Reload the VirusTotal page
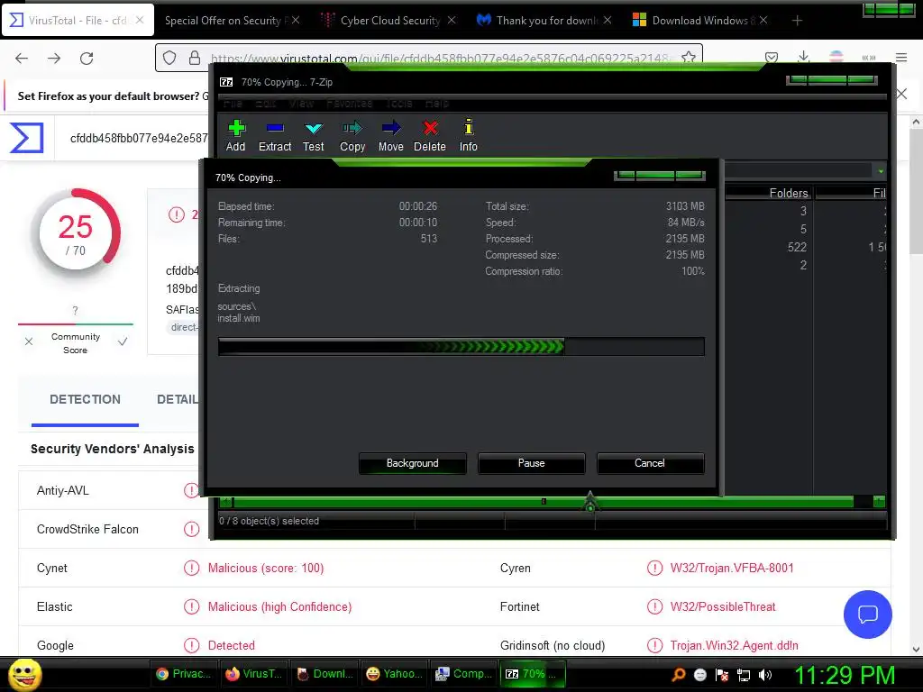The image size is (923, 692). (x=87, y=59)
